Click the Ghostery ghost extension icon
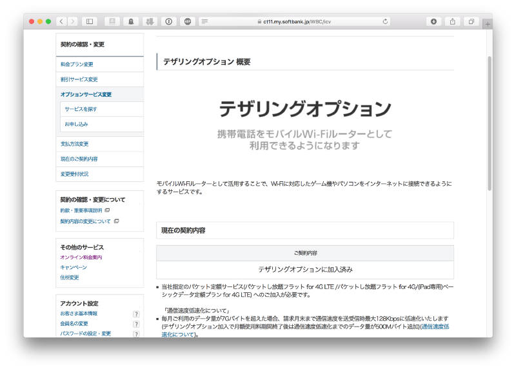The width and height of the screenshot is (516, 371). pyautogui.click(x=131, y=21)
